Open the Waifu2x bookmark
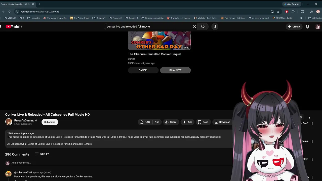This screenshot has width=322, height=181. 206,18
